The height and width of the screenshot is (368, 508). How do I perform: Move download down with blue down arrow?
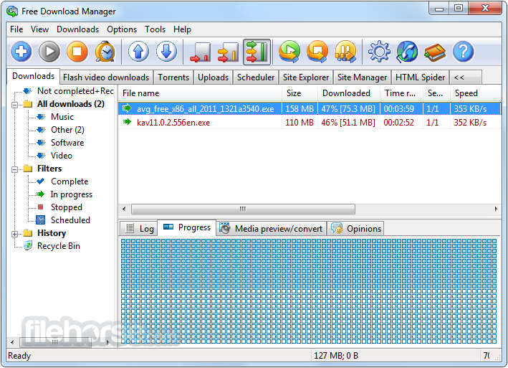click(166, 52)
